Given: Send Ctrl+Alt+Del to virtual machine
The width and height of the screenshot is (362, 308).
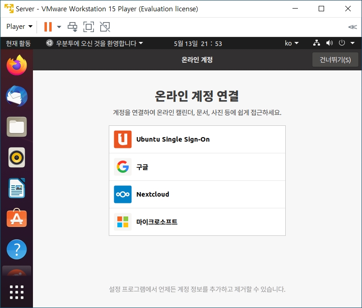Looking at the screenshot, I should coord(73,27).
